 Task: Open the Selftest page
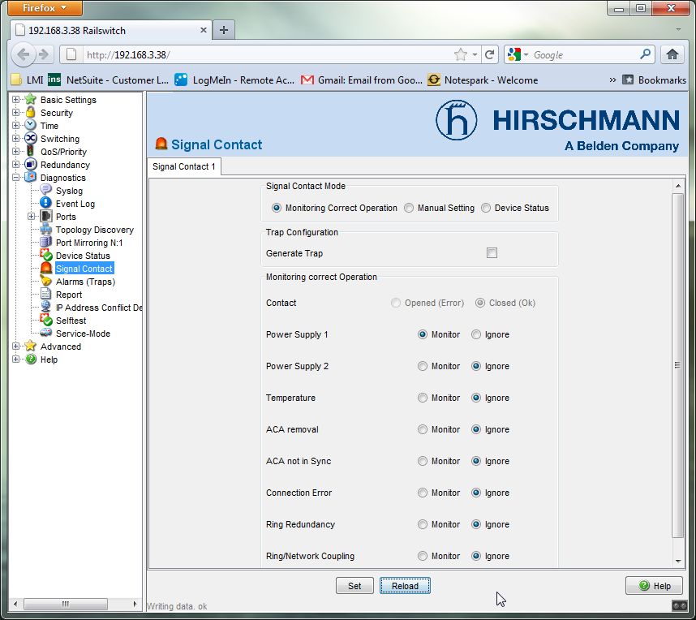pyautogui.click(x=70, y=320)
